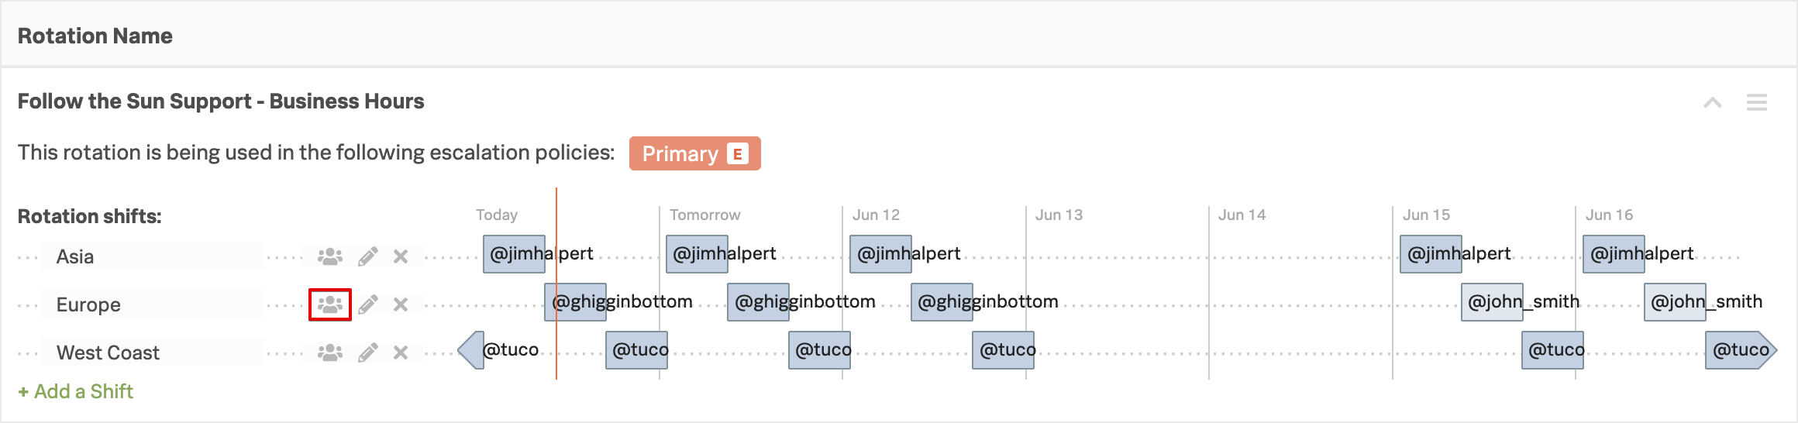
Task: Open members icon for Europe shift
Action: coord(330,304)
